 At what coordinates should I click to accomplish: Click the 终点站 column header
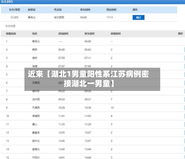[x=58, y=10]
